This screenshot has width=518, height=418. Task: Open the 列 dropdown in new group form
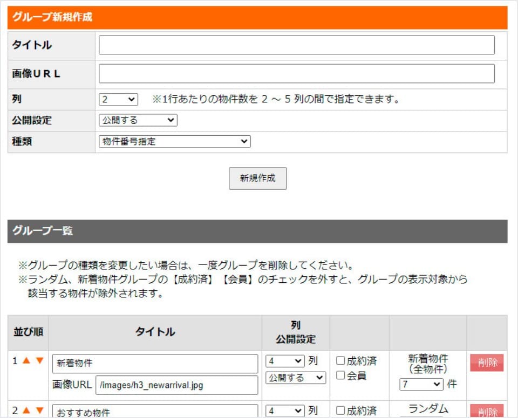point(118,100)
